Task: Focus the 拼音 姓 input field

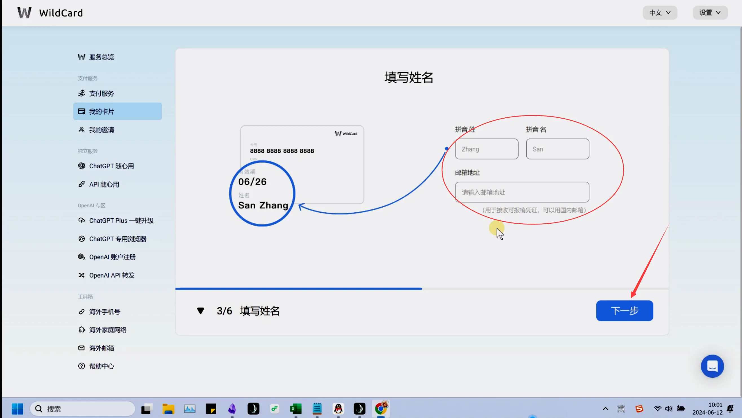Action: point(487,149)
